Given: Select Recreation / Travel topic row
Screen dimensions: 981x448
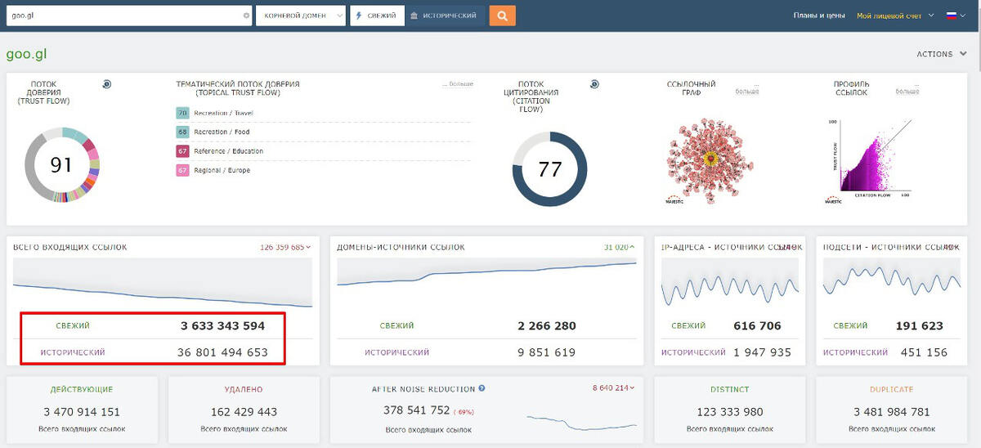Looking at the screenshot, I should tap(324, 113).
